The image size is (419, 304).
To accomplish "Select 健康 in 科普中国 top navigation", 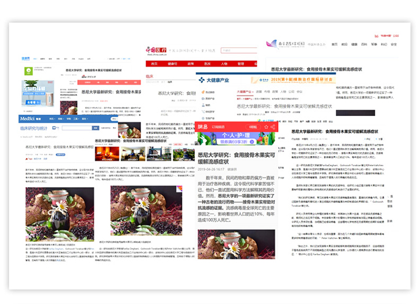I will click(x=355, y=44).
